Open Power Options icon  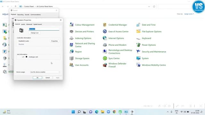tap(138, 45)
